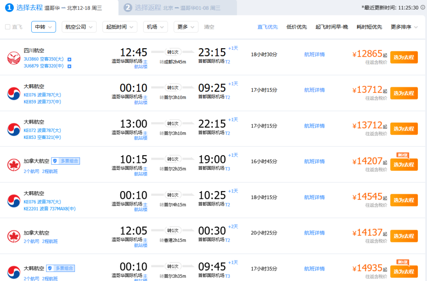Open 2个航司 2程航班 link for 12:05 flight
This screenshot has height=281, width=427.
point(41,241)
